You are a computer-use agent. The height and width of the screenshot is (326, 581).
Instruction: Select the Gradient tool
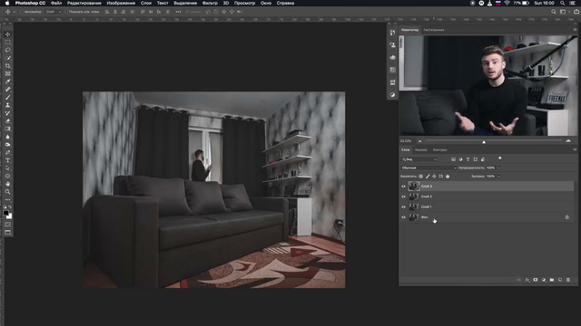pos(7,129)
